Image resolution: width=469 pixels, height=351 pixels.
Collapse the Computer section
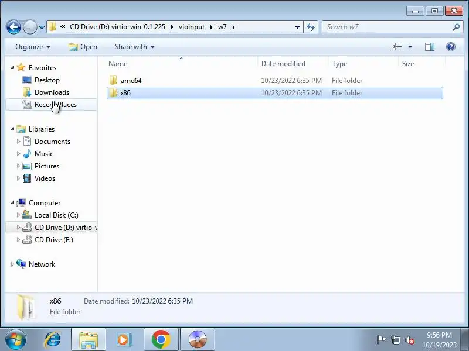[x=12, y=202]
